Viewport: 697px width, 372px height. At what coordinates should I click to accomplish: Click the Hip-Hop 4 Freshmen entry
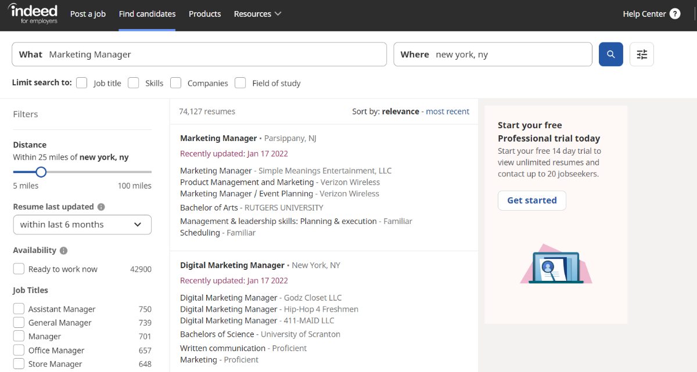coord(321,309)
